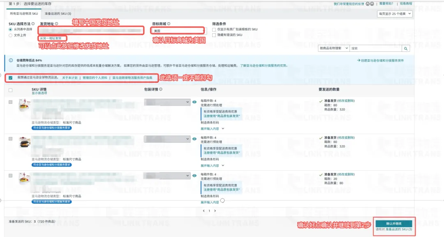Screen dimensions: 444x237
Task: Click the 需要帮助? link
Action: tap(386, 4)
